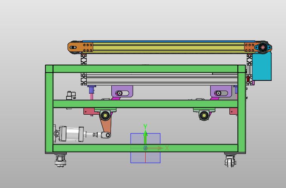
Task: Select the right purple slotted bracket
Action: pyautogui.click(x=221, y=91)
